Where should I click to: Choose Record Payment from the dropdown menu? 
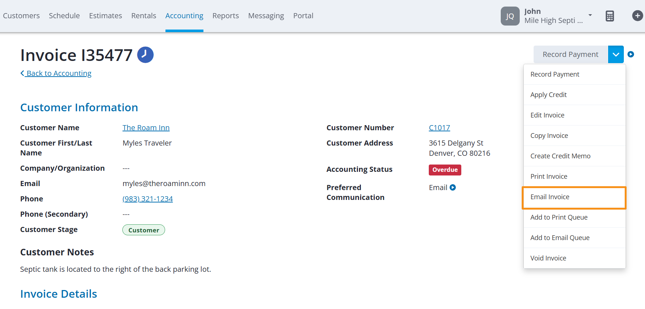point(575,74)
